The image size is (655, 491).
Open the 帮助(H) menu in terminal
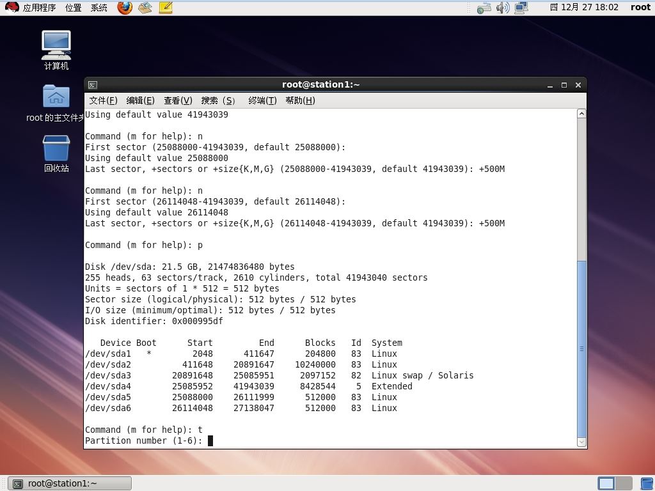pyautogui.click(x=300, y=100)
